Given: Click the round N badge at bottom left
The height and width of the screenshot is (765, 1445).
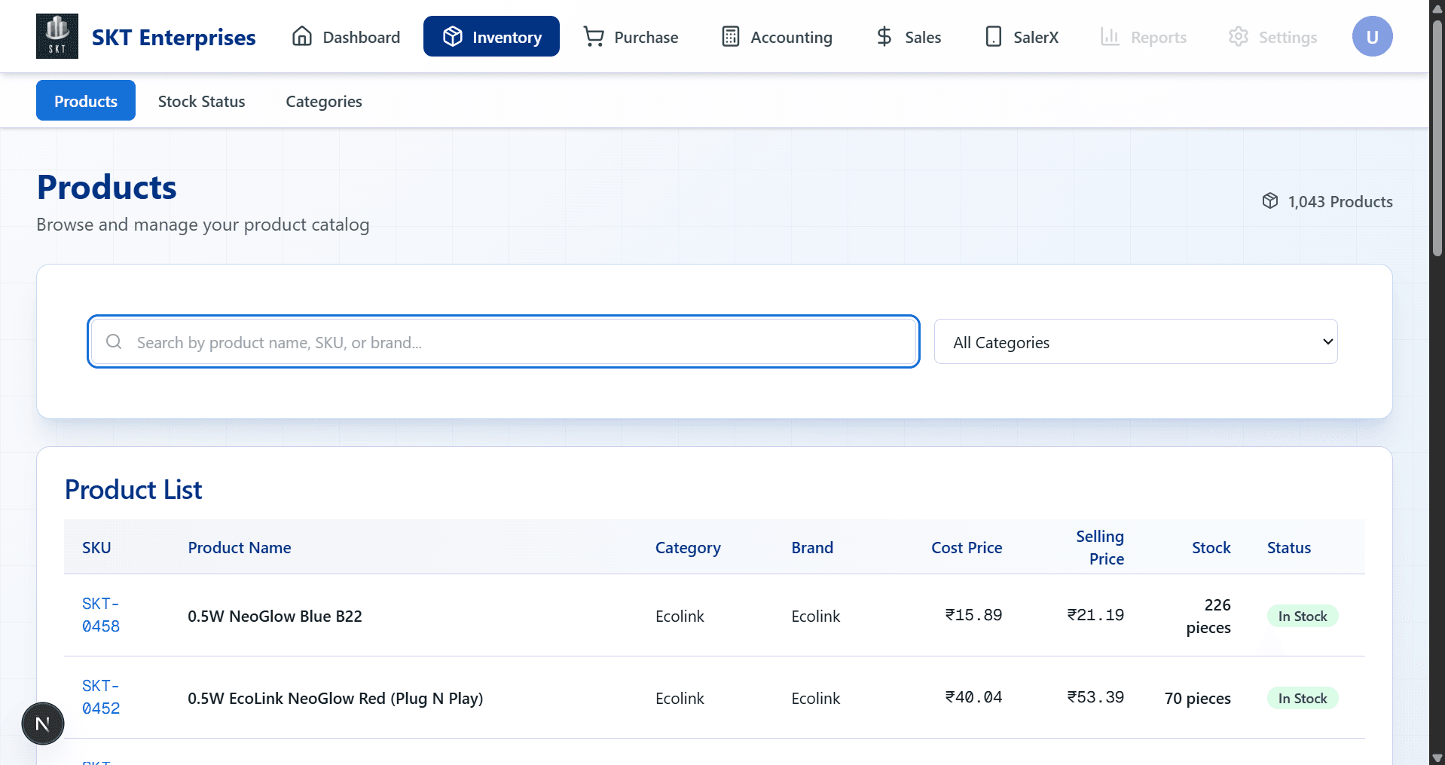Looking at the screenshot, I should 43,724.
